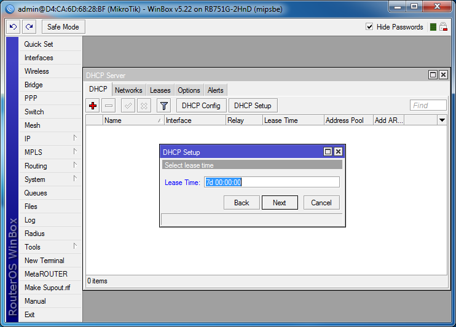Viewport: 456px width, 327px height.
Task: Click the Add AR... column header
Action: click(x=389, y=120)
